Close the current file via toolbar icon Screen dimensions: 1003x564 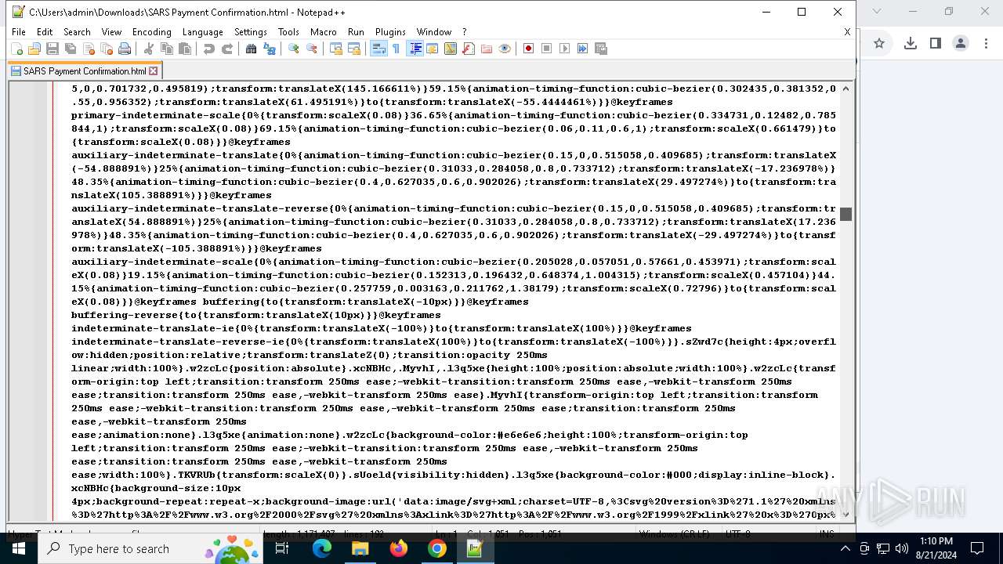click(x=89, y=49)
